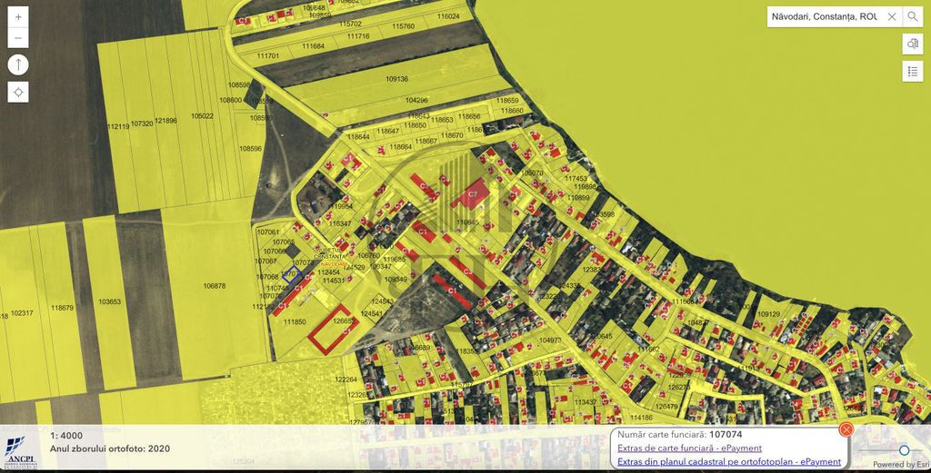The width and height of the screenshot is (931, 473).
Task: Click the Powered by Esri attribution
Action: pyautogui.click(x=900, y=465)
